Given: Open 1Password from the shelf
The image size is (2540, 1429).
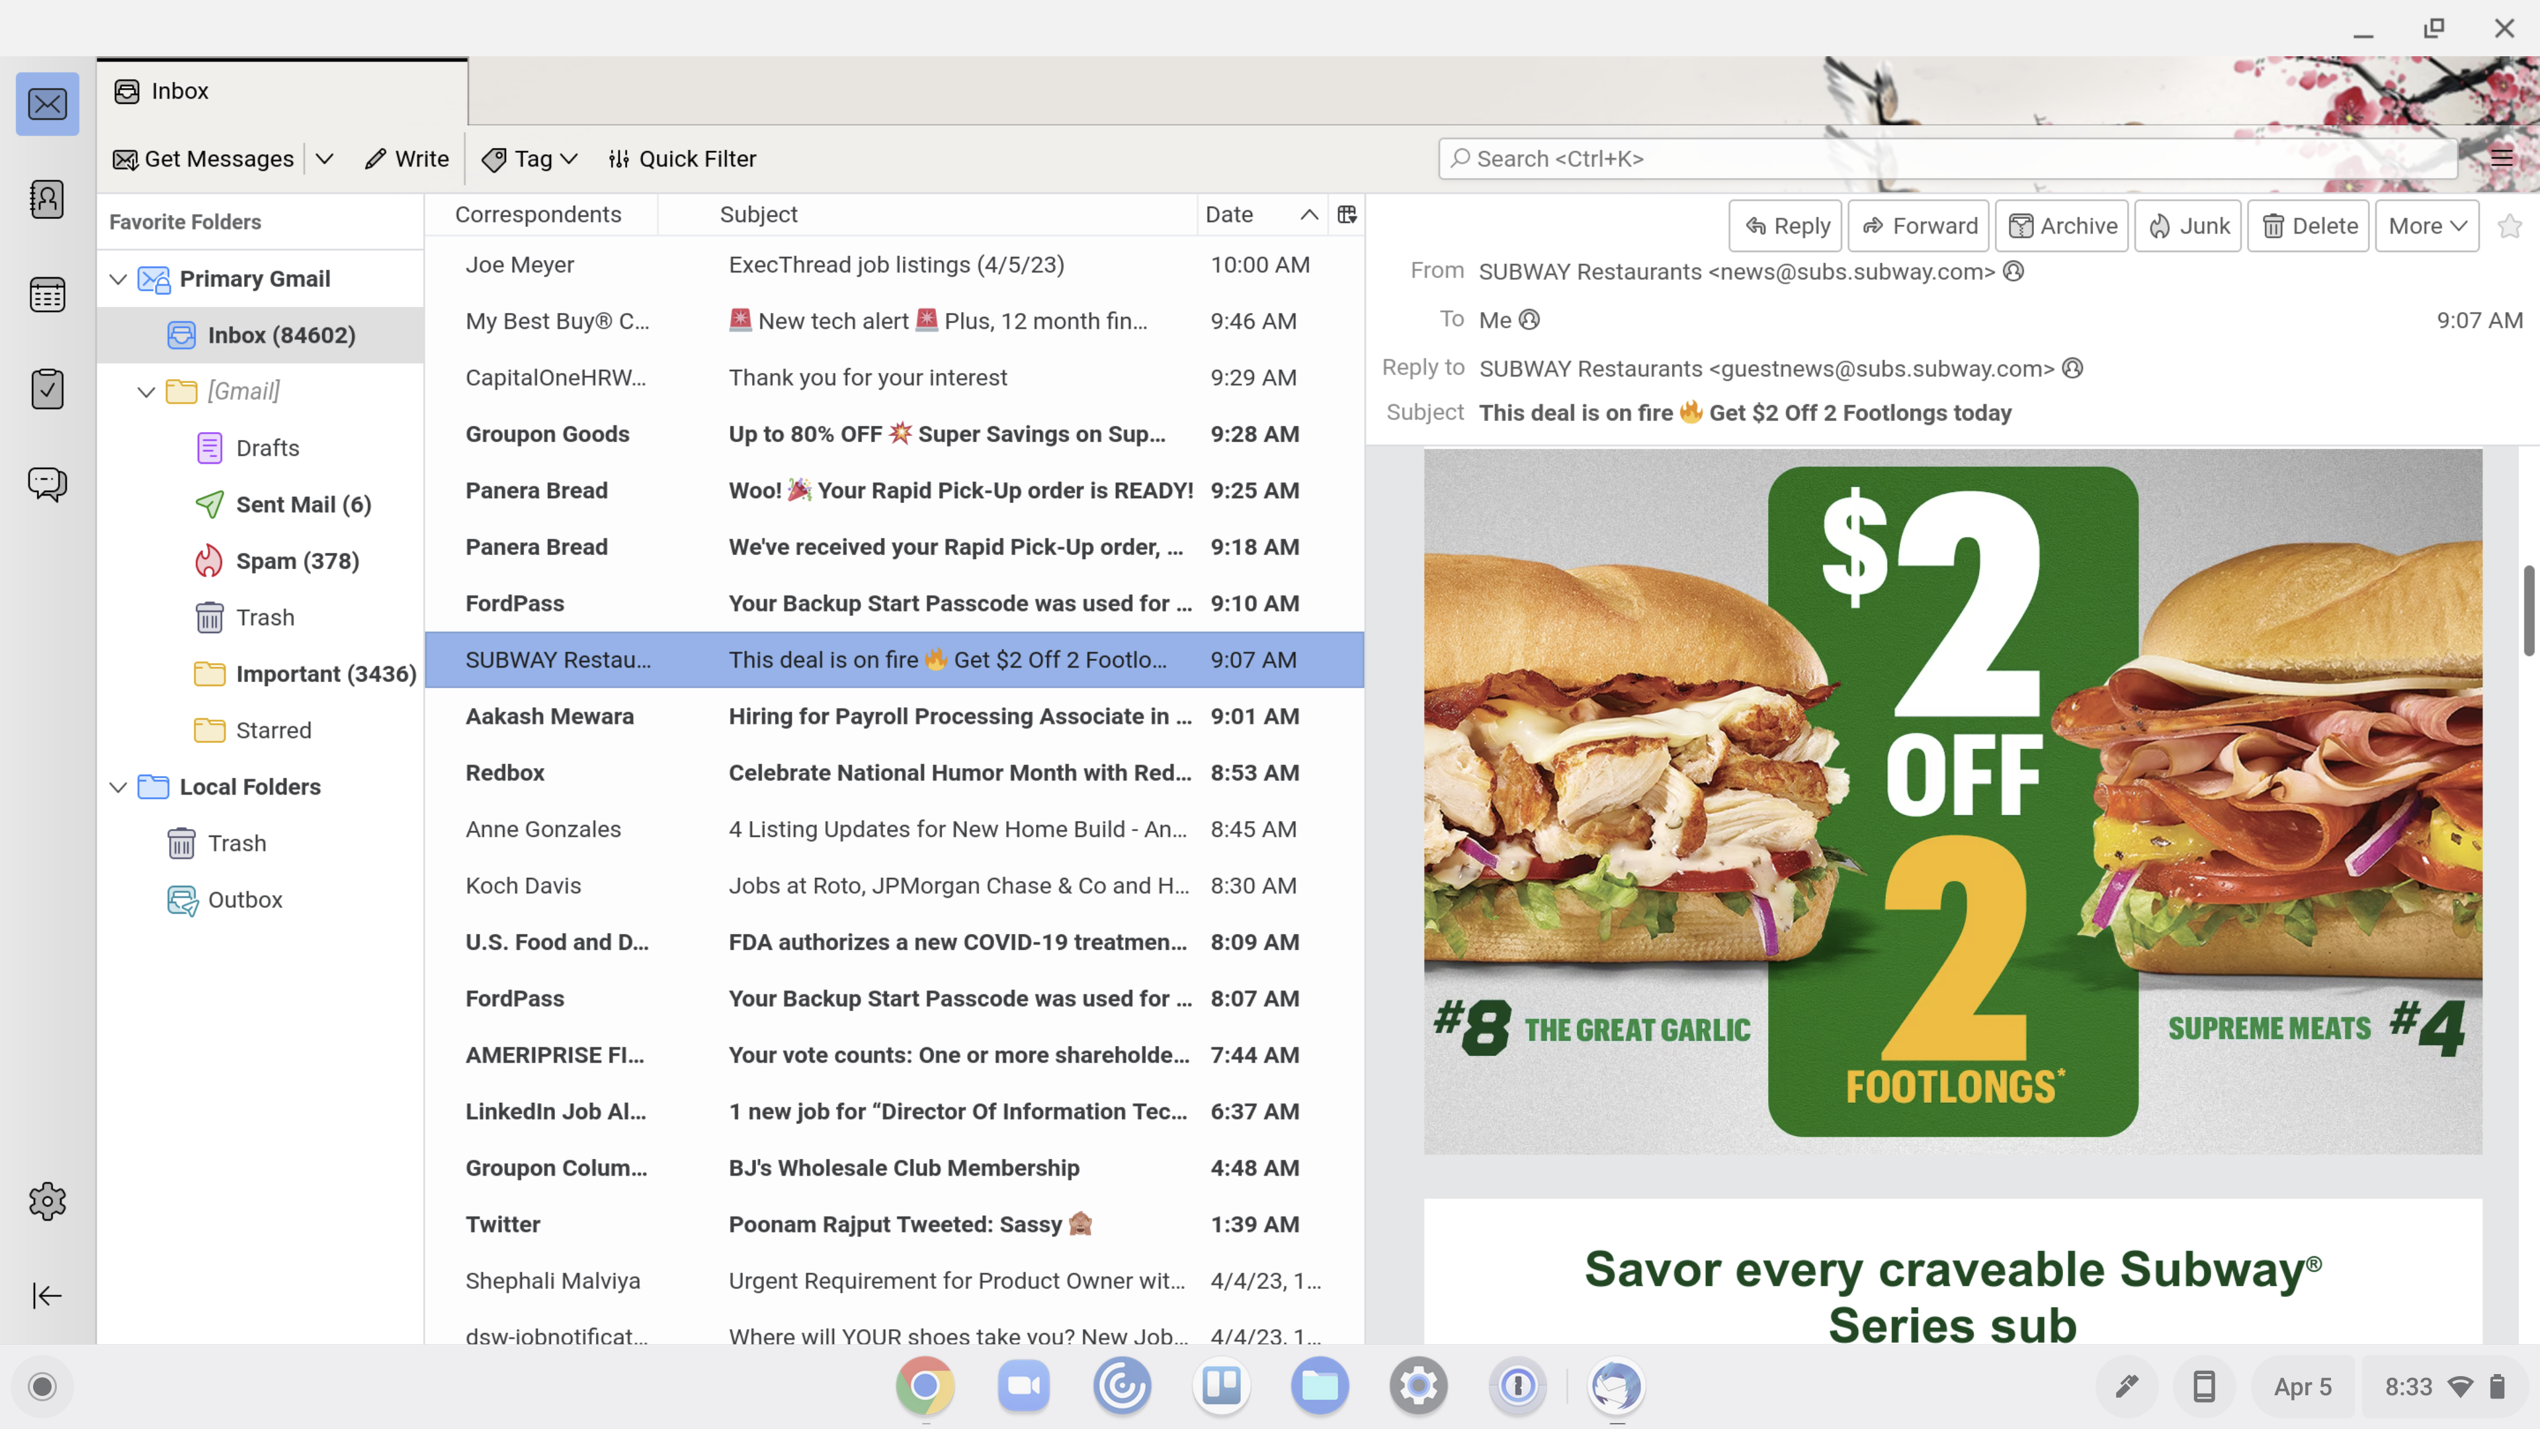Looking at the screenshot, I should (x=1517, y=1385).
